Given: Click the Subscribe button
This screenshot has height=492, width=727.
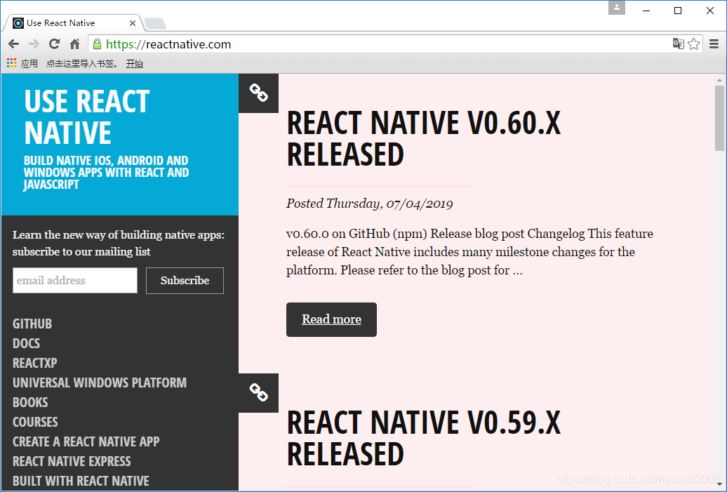Looking at the screenshot, I should click(x=185, y=281).
